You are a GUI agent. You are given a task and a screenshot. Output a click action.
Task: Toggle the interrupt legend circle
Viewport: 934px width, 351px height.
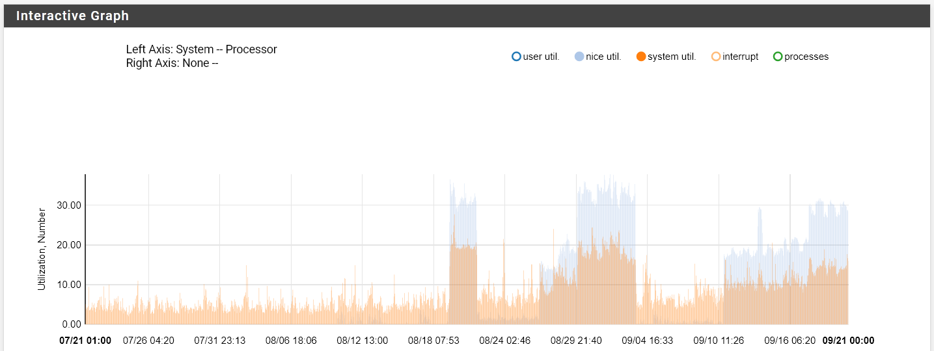point(716,57)
